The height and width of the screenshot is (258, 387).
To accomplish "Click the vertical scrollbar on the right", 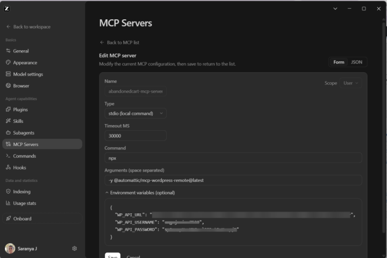I will 384,127.
